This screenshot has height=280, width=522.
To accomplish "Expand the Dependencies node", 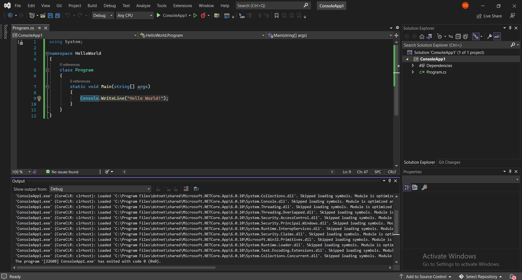I will (x=413, y=65).
